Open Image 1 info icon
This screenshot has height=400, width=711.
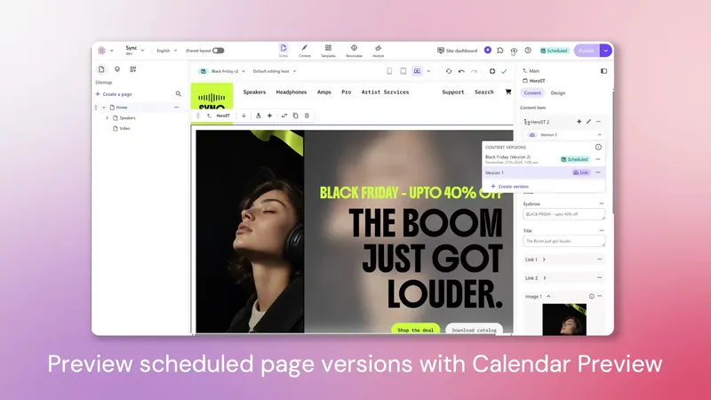point(591,296)
